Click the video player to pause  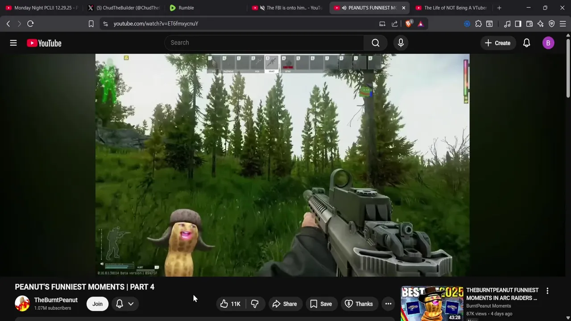282,165
